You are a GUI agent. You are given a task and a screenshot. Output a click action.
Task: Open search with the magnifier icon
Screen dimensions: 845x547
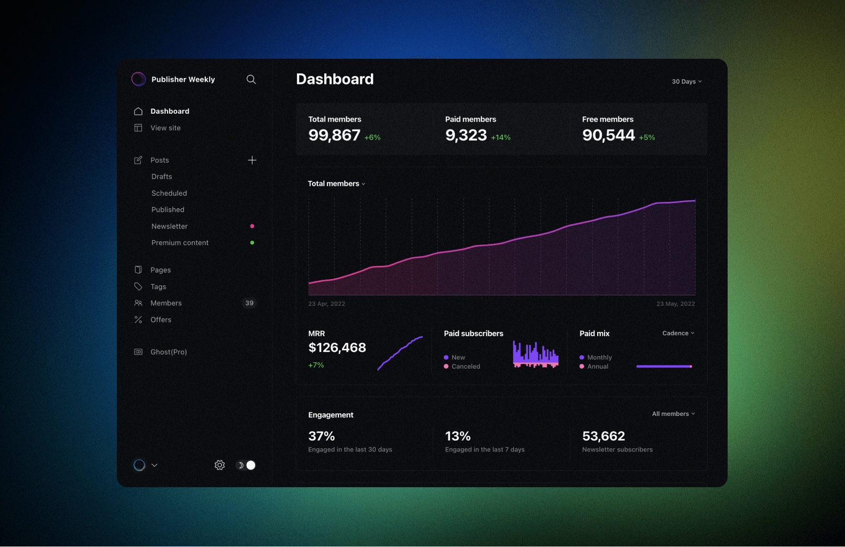coord(251,79)
